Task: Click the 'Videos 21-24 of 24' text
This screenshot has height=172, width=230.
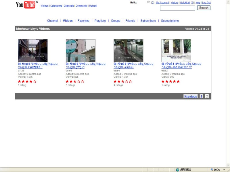Action: 197,29
